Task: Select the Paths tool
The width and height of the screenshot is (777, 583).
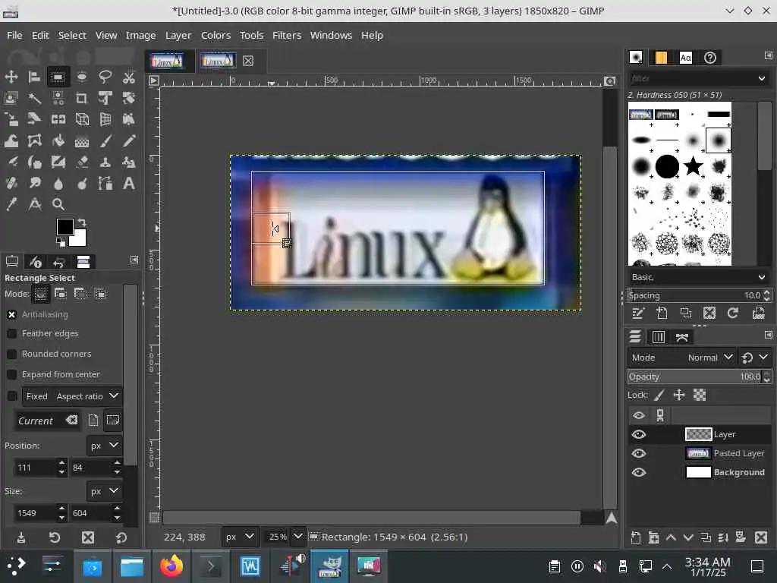Action: pyautogui.click(x=105, y=184)
